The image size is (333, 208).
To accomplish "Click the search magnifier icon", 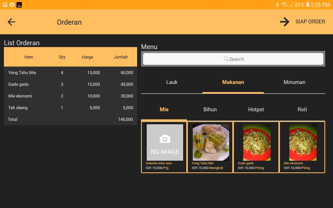I will [226, 59].
